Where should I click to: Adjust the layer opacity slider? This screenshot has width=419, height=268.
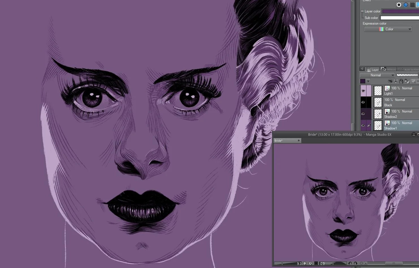click(x=407, y=75)
